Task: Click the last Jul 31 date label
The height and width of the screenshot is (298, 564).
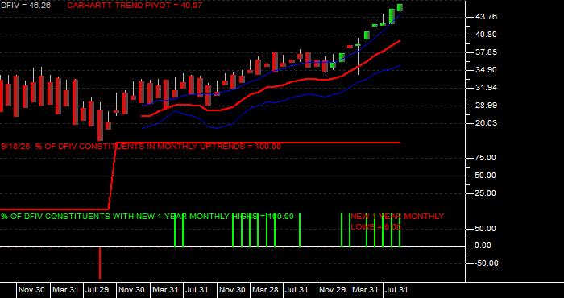Action: click(x=396, y=290)
